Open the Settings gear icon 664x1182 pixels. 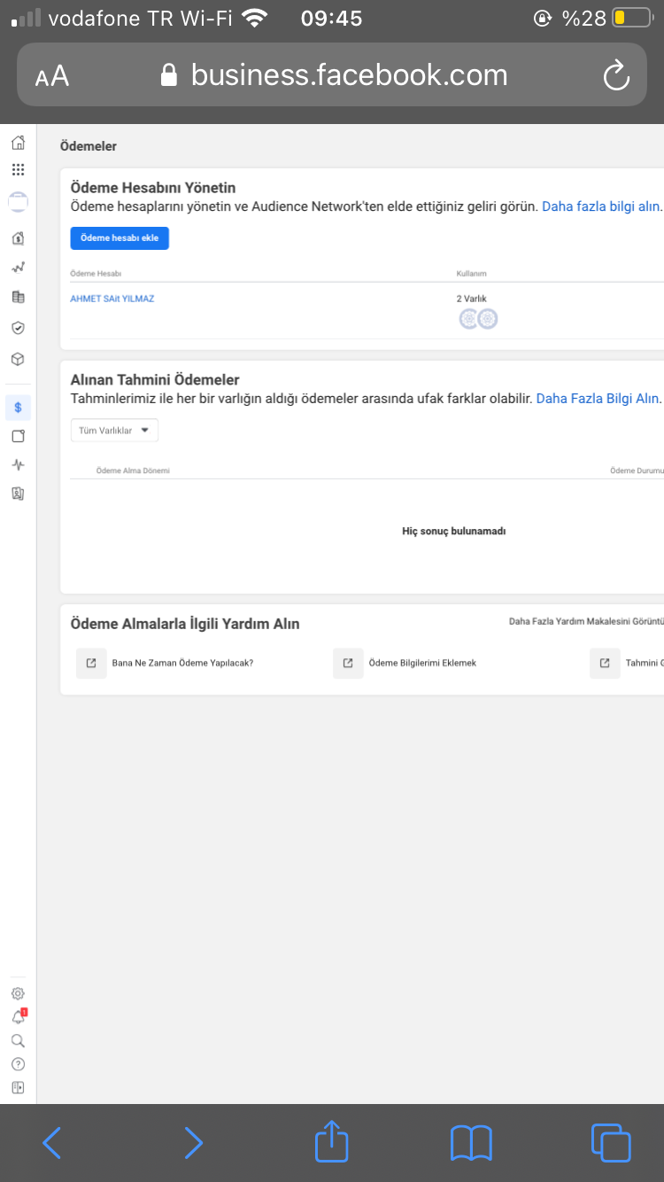[x=18, y=994]
